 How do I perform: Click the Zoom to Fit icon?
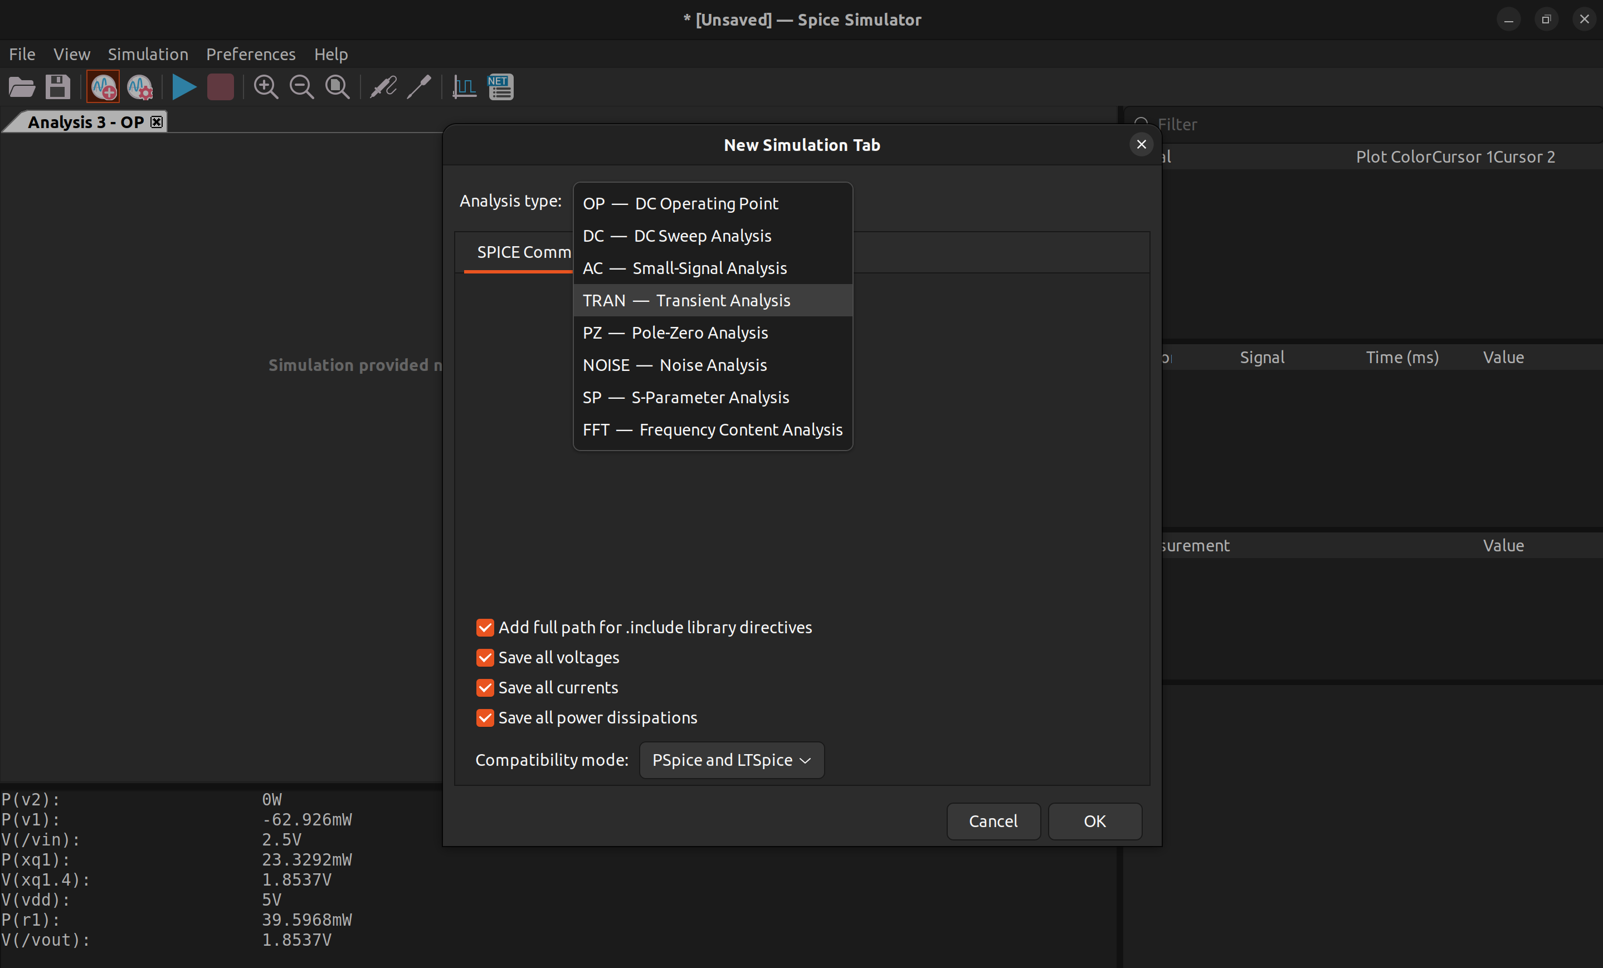tap(337, 87)
